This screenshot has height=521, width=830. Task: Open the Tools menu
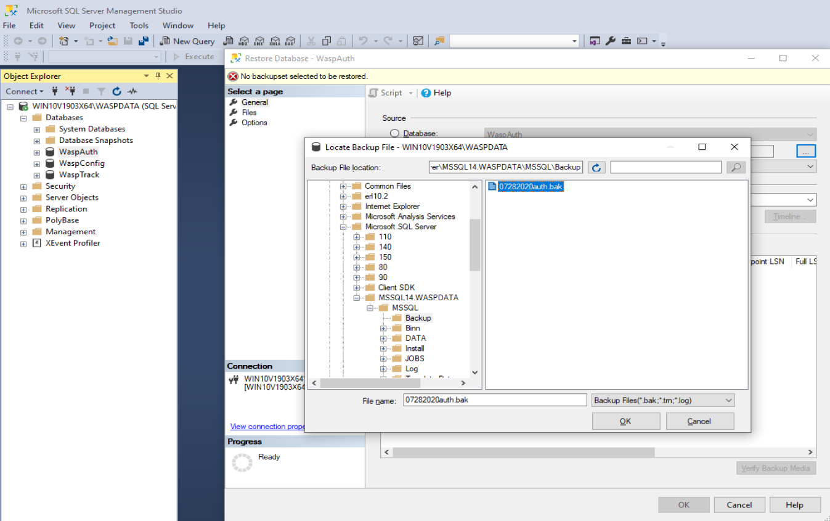[x=139, y=25]
